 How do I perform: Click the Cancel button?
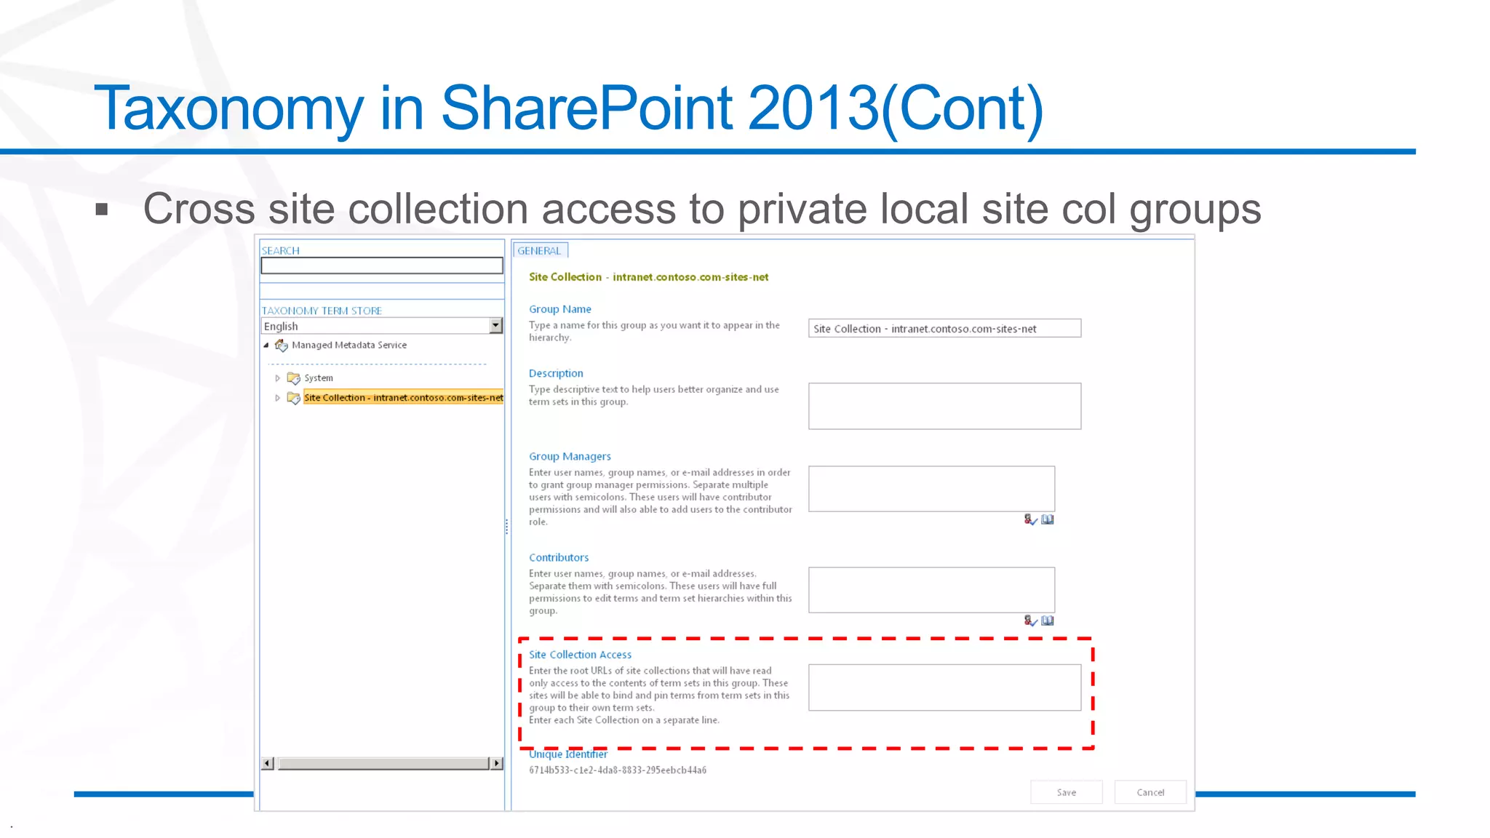pyautogui.click(x=1150, y=792)
